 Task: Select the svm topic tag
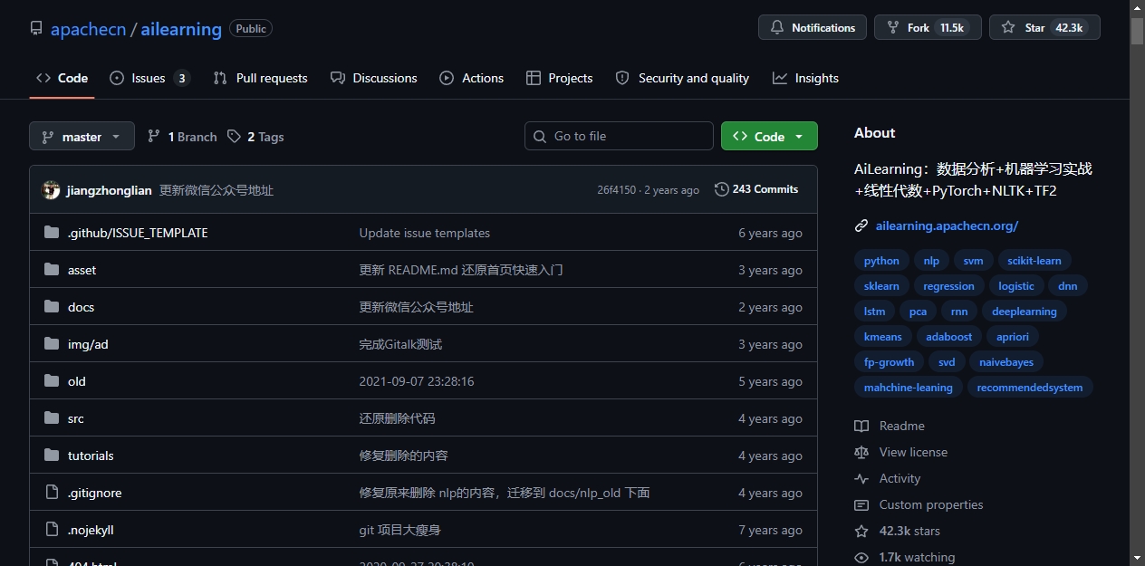point(973,261)
